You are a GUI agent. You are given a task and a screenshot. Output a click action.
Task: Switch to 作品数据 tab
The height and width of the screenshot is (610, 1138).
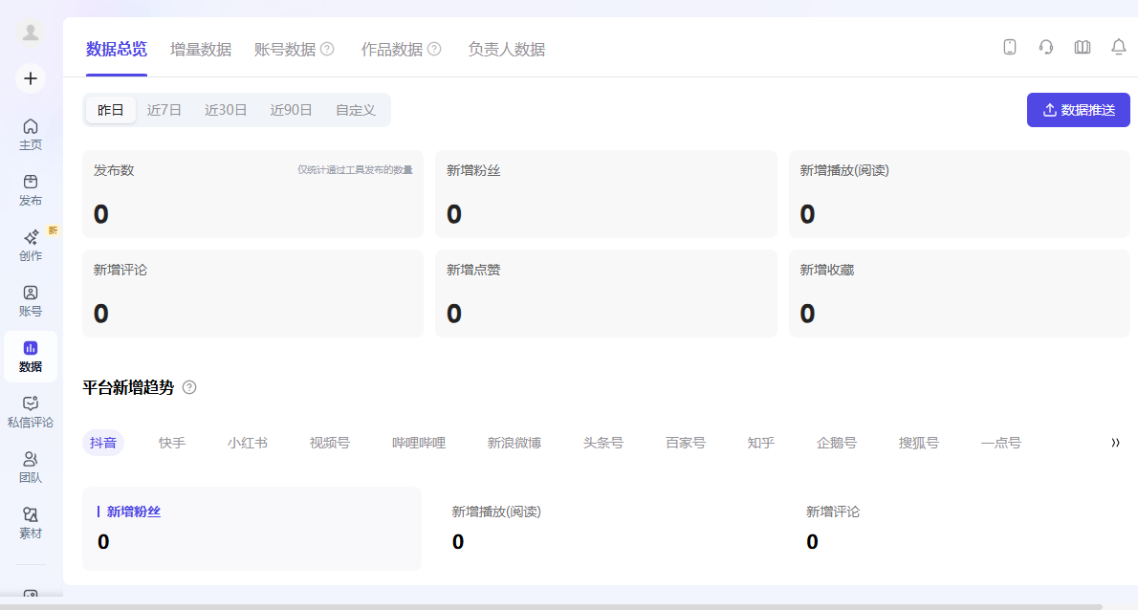[x=391, y=50]
